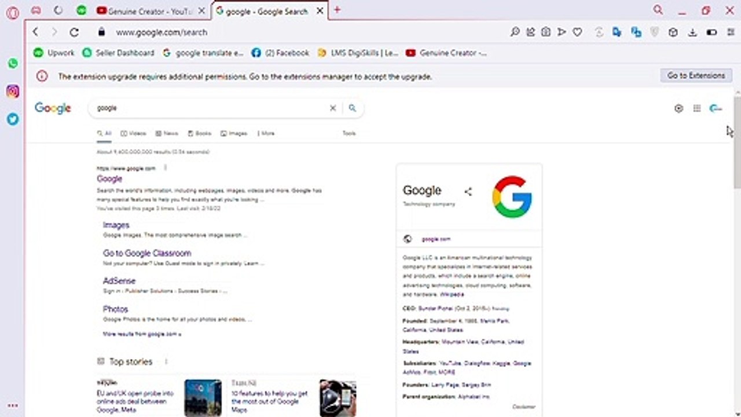Open the extensions cube icon
This screenshot has width=741, height=417.
[x=673, y=32]
